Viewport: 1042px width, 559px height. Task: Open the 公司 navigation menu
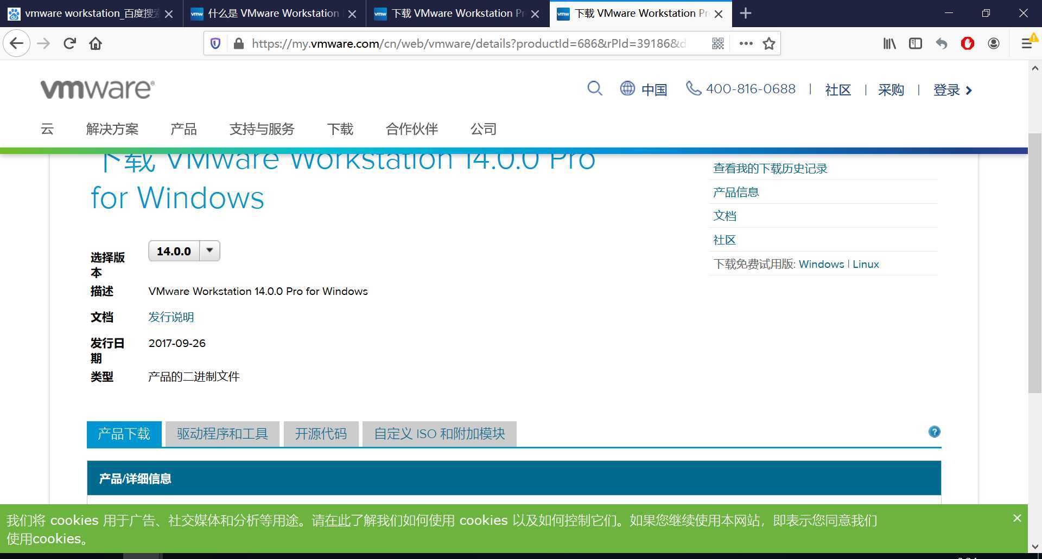[484, 129]
